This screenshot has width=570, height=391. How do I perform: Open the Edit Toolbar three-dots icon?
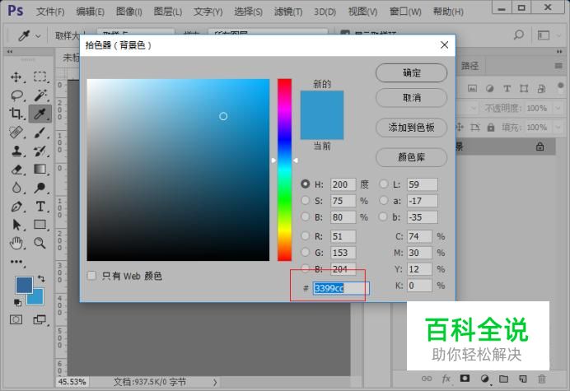pyautogui.click(x=16, y=262)
